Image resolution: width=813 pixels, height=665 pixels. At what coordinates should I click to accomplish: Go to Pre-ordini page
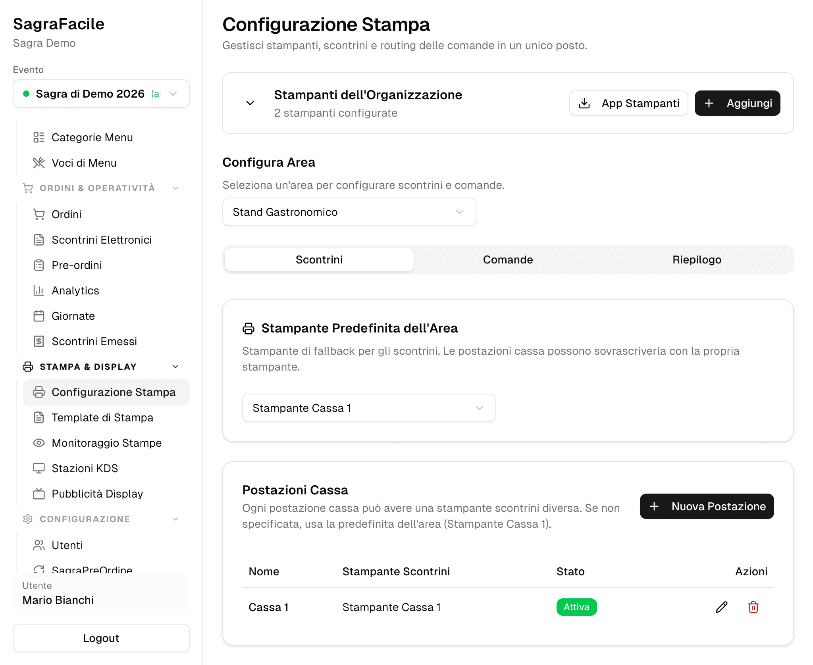(106, 265)
